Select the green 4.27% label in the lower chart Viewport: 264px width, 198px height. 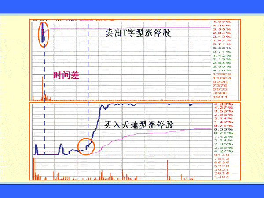click(224, 151)
